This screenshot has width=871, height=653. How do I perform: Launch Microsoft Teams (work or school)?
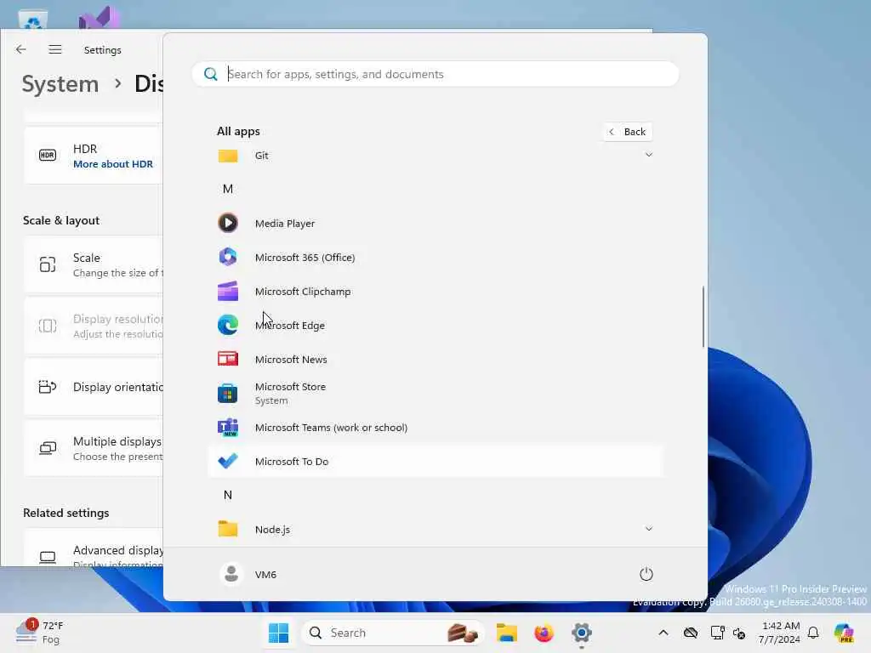click(x=435, y=428)
